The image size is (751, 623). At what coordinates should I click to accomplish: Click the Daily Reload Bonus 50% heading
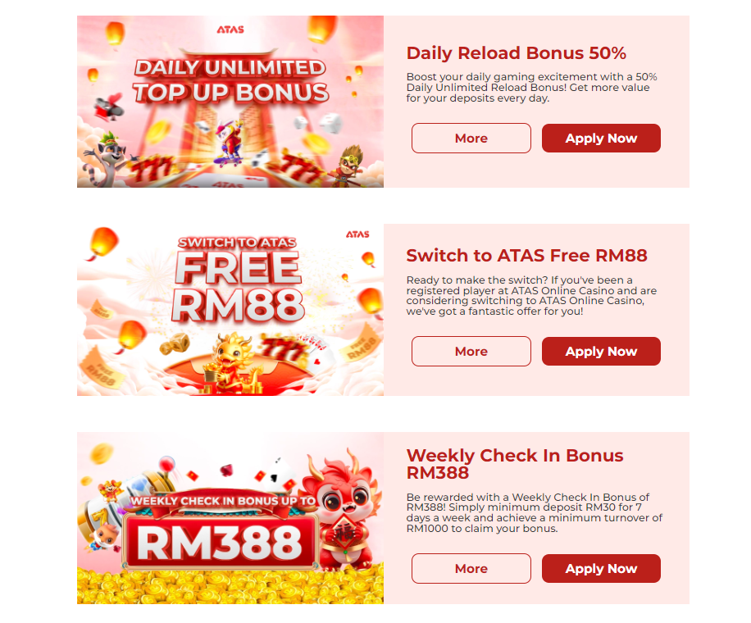click(x=517, y=53)
